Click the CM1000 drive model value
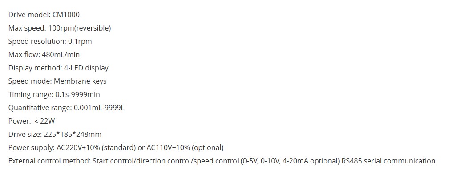The image size is (461, 178). coord(66,15)
